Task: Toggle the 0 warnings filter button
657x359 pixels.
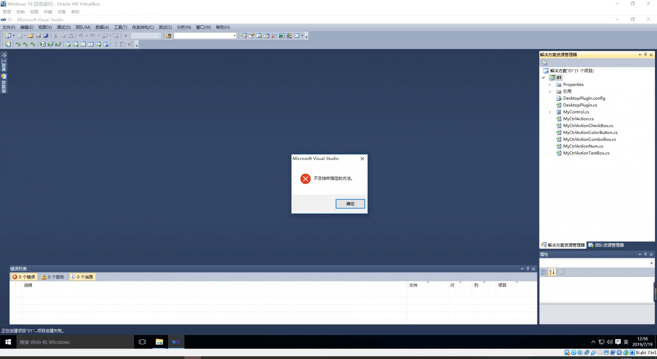Action: click(x=53, y=277)
